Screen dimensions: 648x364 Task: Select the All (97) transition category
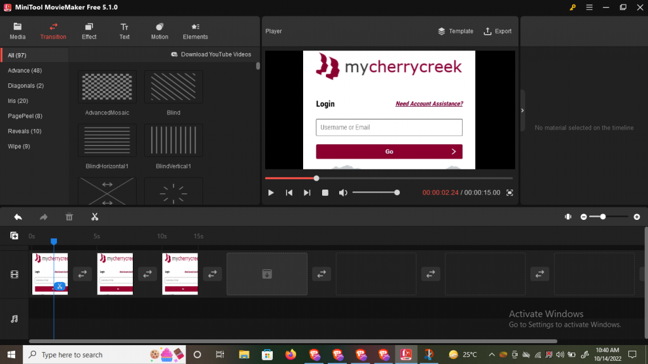point(35,56)
